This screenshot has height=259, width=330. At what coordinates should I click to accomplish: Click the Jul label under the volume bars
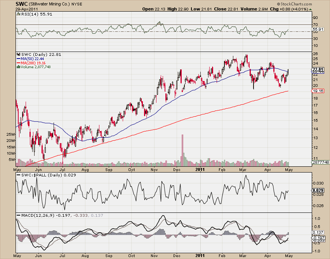tap(63, 170)
